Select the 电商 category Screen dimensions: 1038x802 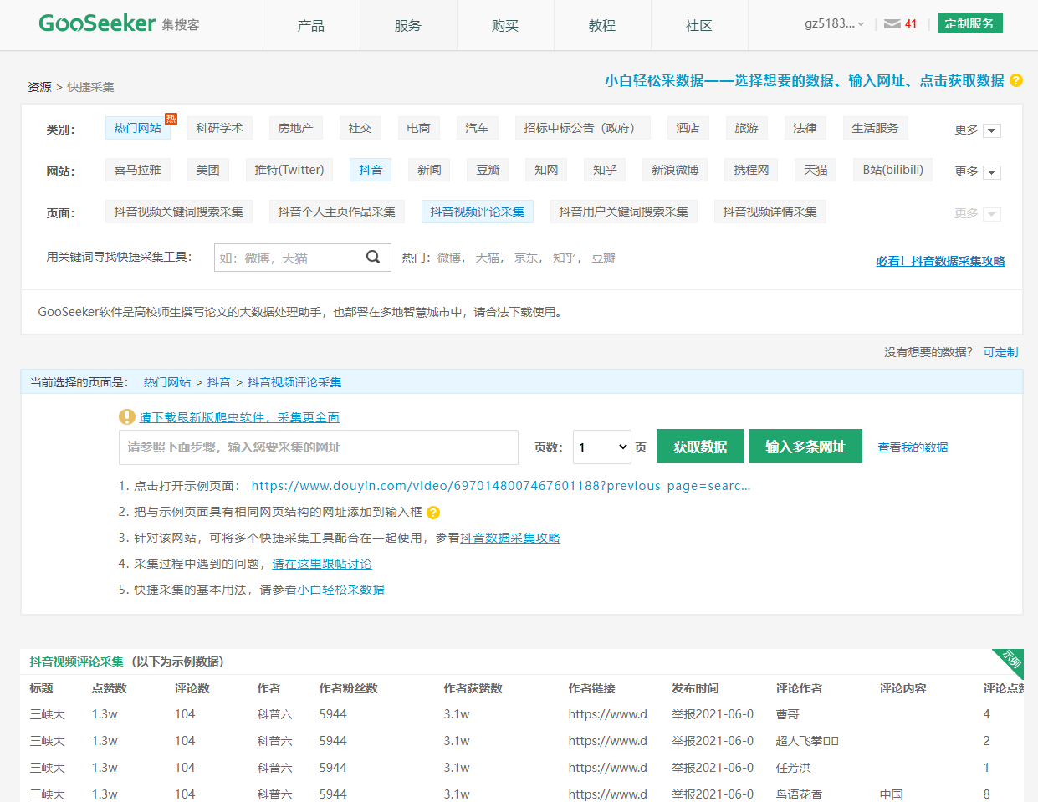pyautogui.click(x=418, y=128)
